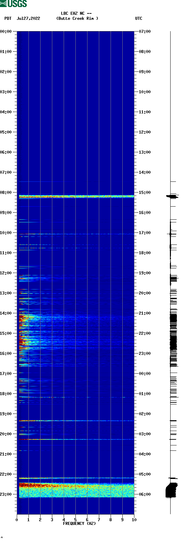185x541 pixels.
Task: Click the seismogram amplitude burst near 06:00 UTC
Action: (x=171, y=490)
